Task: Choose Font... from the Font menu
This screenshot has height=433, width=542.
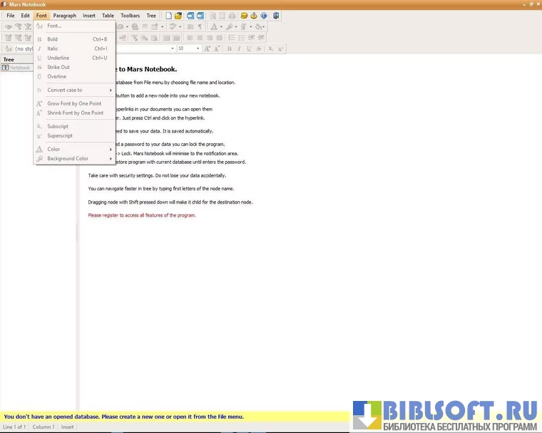Action: click(x=54, y=26)
